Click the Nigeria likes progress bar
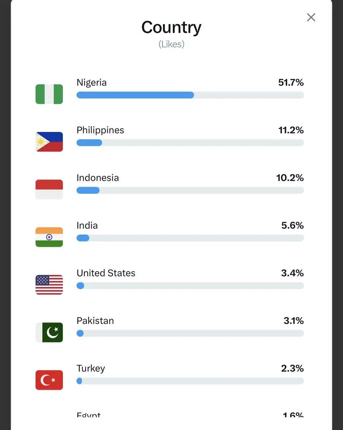The height and width of the screenshot is (430, 343). (x=190, y=95)
